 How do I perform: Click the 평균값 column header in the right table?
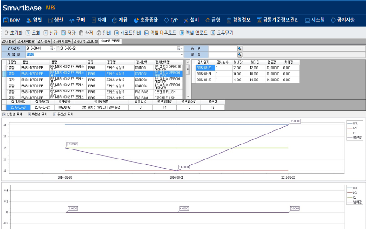coord(274,62)
